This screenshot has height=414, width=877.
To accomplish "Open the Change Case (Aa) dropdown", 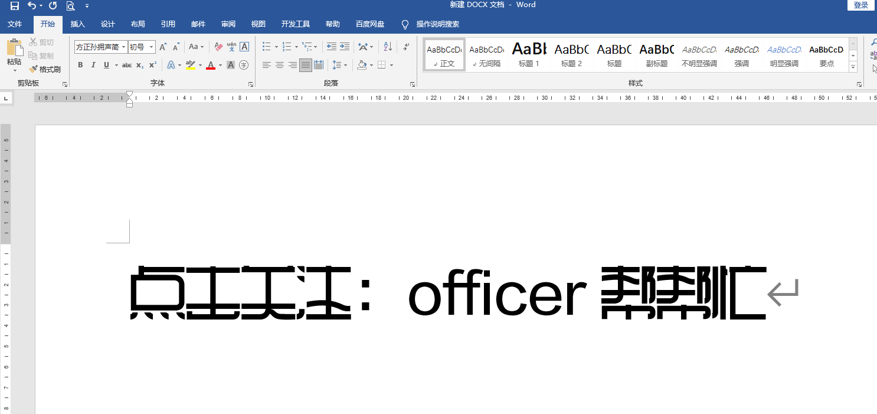I will click(196, 47).
